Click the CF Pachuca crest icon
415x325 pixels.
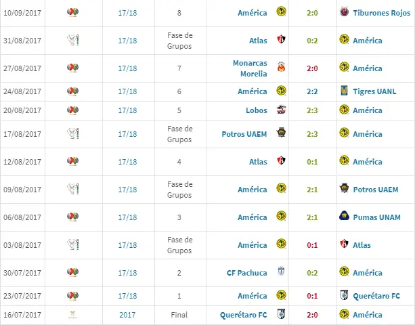(281, 272)
